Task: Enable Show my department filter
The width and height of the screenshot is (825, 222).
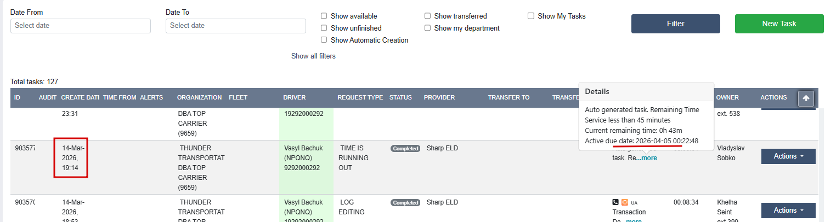Action: pos(427,28)
